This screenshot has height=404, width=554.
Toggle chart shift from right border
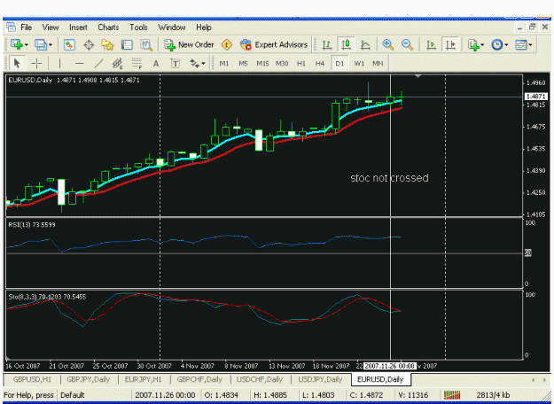click(450, 45)
